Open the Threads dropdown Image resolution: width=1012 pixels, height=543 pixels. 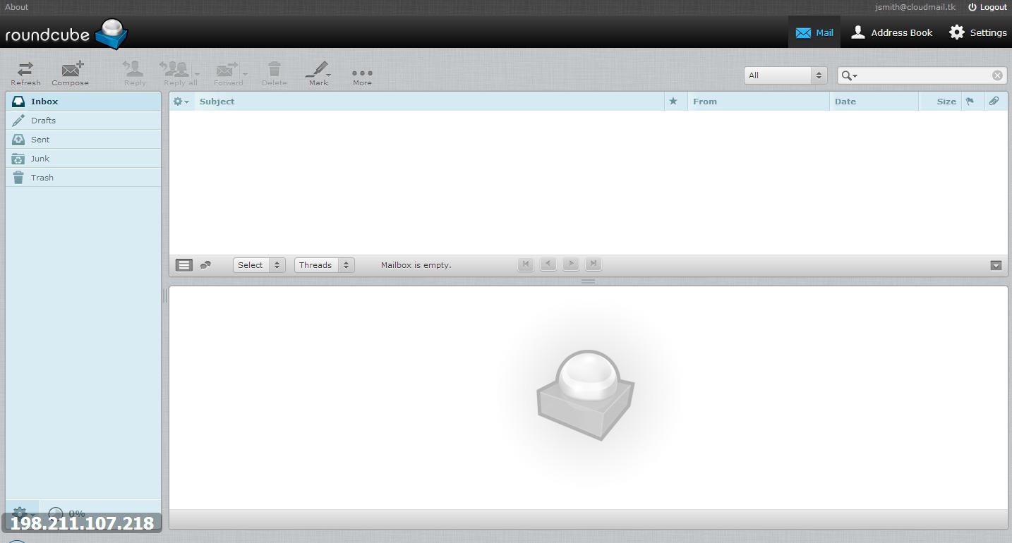click(x=324, y=265)
